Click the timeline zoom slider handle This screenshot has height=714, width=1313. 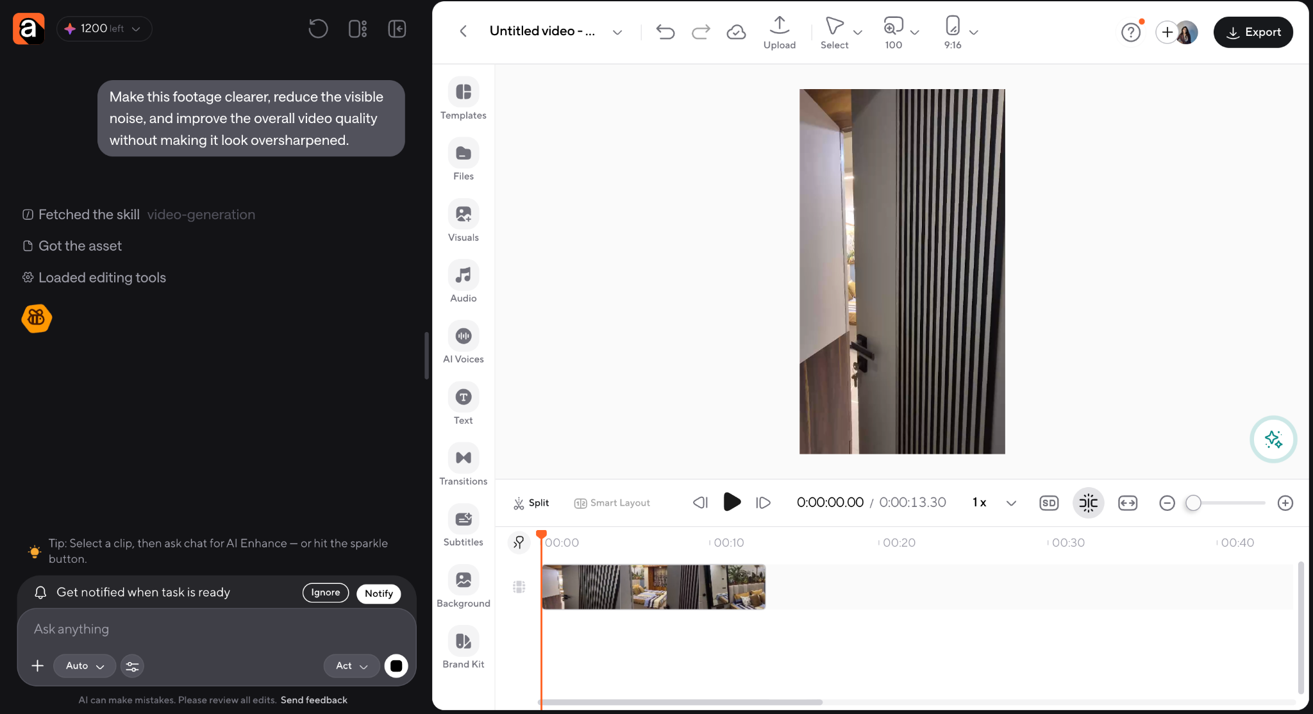1193,503
